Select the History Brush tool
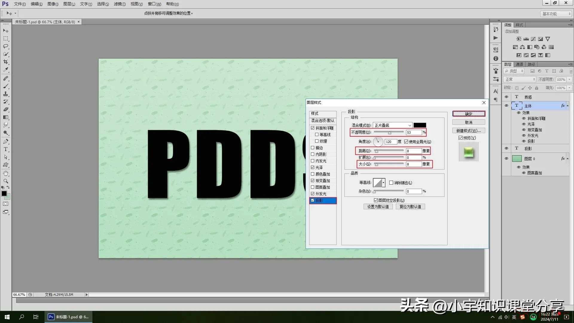The image size is (574, 323). tap(6, 102)
